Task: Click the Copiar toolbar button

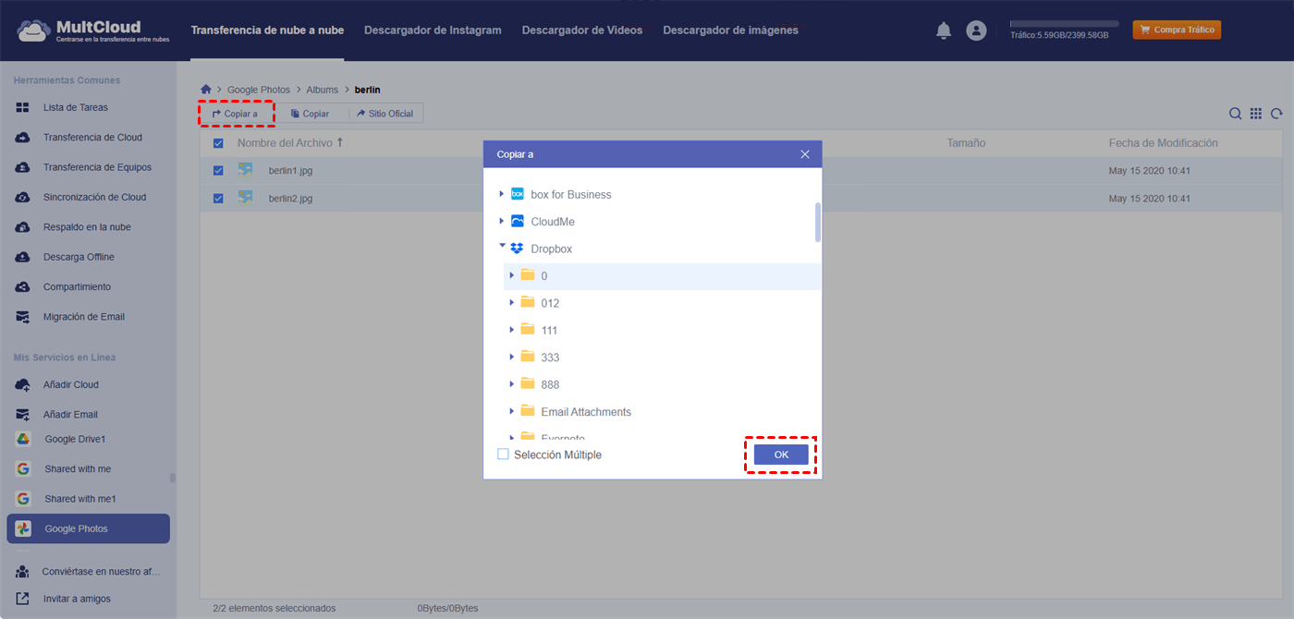Action: tap(310, 114)
